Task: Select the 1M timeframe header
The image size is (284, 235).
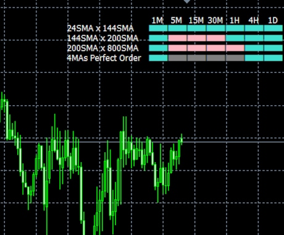Action: (157, 20)
